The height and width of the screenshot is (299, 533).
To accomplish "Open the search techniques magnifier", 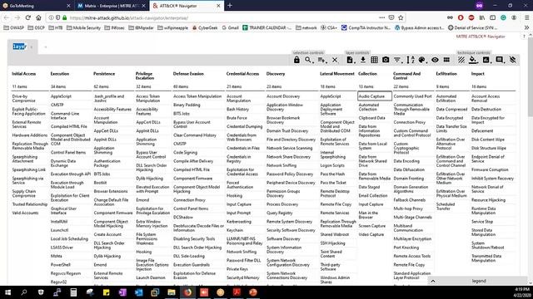I will pos(308,60).
